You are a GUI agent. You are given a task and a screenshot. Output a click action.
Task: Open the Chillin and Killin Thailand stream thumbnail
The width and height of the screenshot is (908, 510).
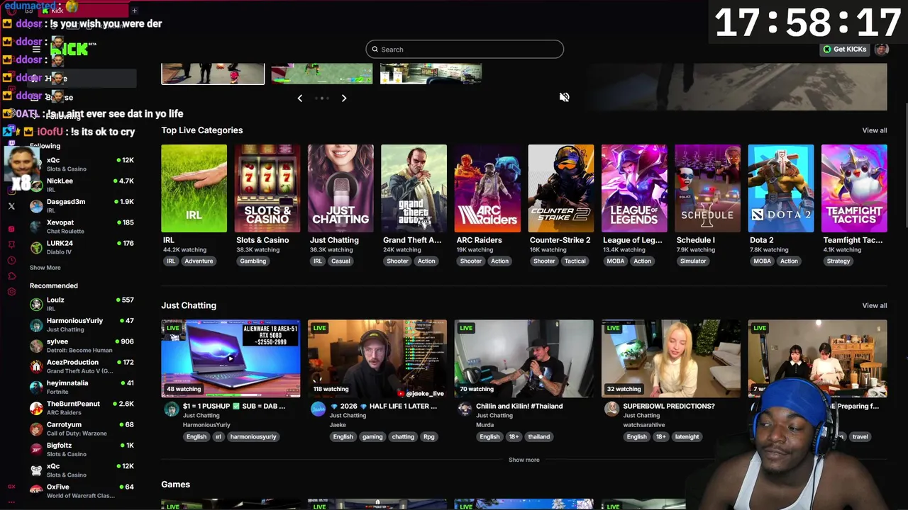tap(524, 358)
